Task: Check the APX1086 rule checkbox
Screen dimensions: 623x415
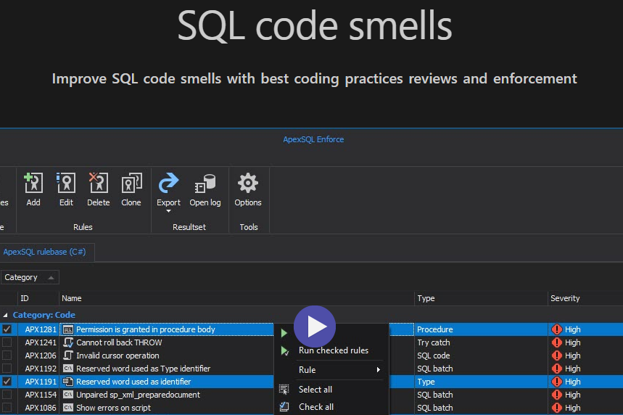Action: (7, 408)
